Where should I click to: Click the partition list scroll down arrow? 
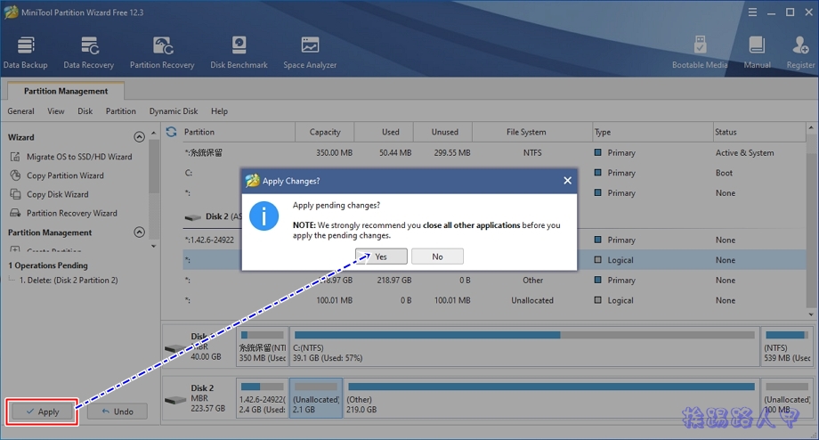pyautogui.click(x=811, y=314)
